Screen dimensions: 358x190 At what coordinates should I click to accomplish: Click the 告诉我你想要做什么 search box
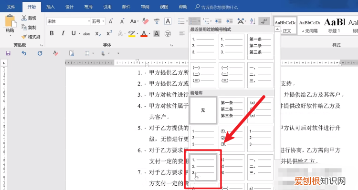[220, 7]
